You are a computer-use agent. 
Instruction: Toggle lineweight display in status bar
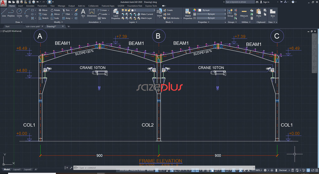(x=204, y=170)
